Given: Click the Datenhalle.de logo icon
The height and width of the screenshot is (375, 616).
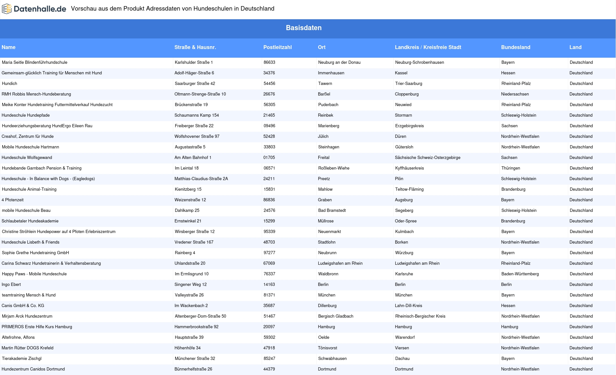Looking at the screenshot, I should [7, 9].
